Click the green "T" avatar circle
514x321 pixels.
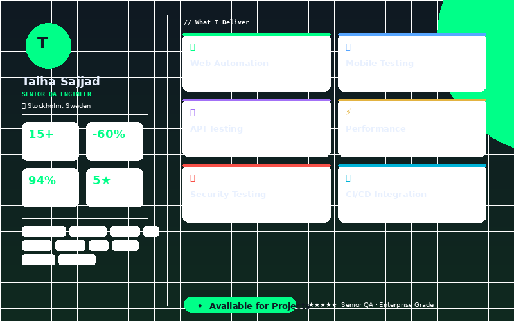coord(49,46)
